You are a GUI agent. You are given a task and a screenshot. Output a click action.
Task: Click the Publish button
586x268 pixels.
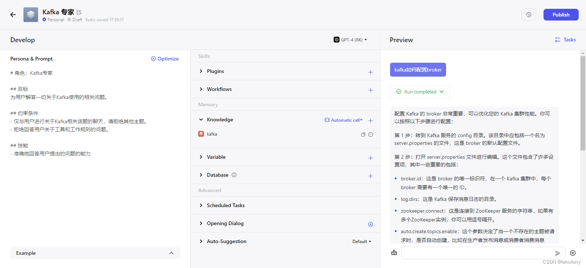pyautogui.click(x=561, y=15)
